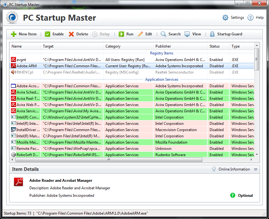The width and height of the screenshot is (269, 219).
Task: Open Help with the question mark icon
Action: tap(251, 18)
